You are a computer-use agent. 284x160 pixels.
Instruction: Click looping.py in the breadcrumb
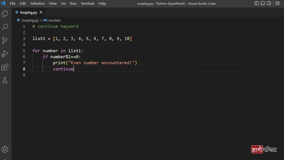(30, 20)
